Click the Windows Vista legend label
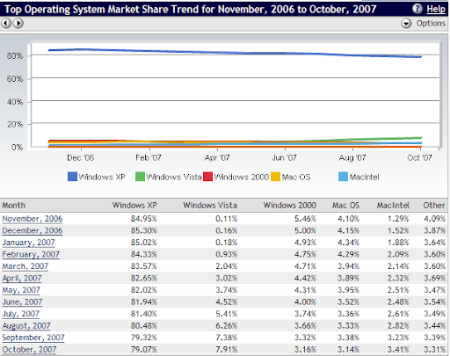Screen dimensions: 450x356 [x=174, y=177]
